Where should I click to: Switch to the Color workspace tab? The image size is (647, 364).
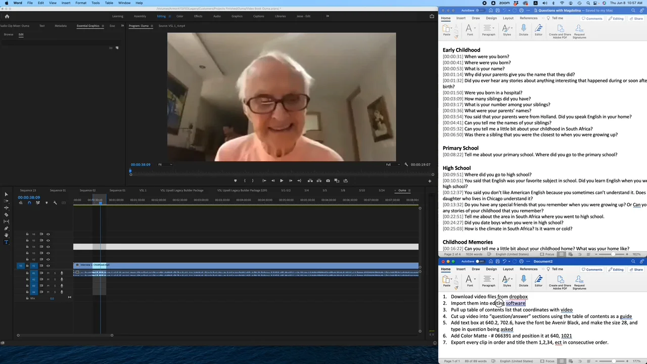click(x=179, y=16)
